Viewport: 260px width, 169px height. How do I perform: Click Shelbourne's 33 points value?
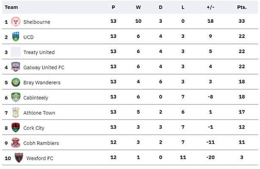pos(242,21)
